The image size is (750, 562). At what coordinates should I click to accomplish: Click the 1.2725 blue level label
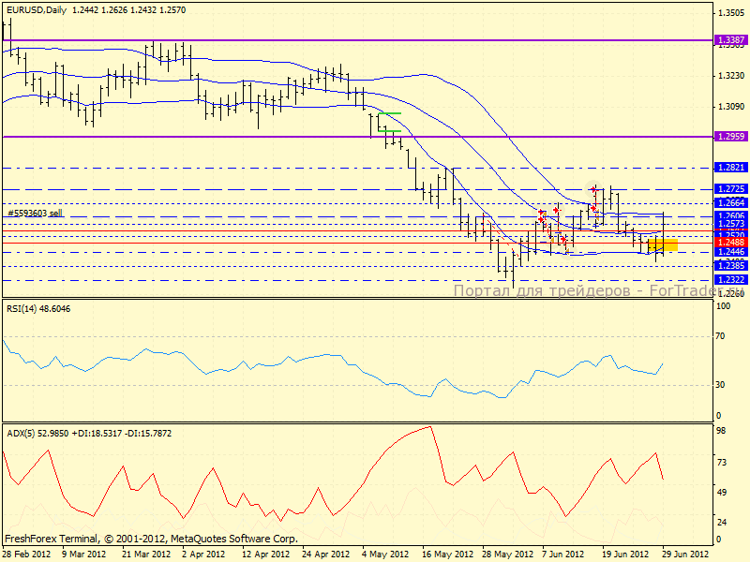(729, 189)
